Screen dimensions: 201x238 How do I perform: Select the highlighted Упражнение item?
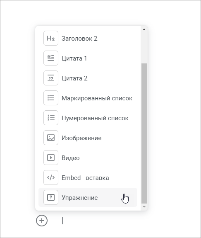click(x=88, y=197)
